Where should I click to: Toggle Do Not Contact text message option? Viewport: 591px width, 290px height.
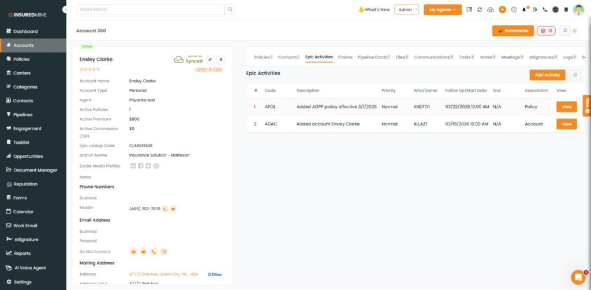point(143,252)
